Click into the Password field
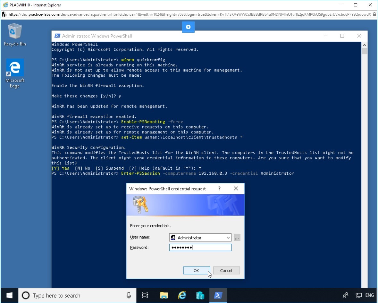 200,247
